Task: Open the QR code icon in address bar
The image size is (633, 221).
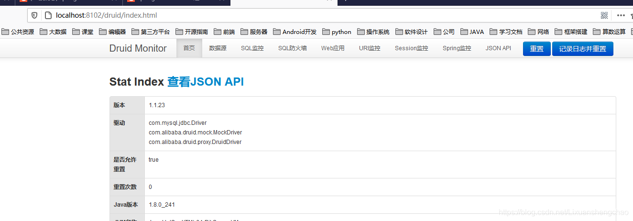Action: tap(604, 15)
